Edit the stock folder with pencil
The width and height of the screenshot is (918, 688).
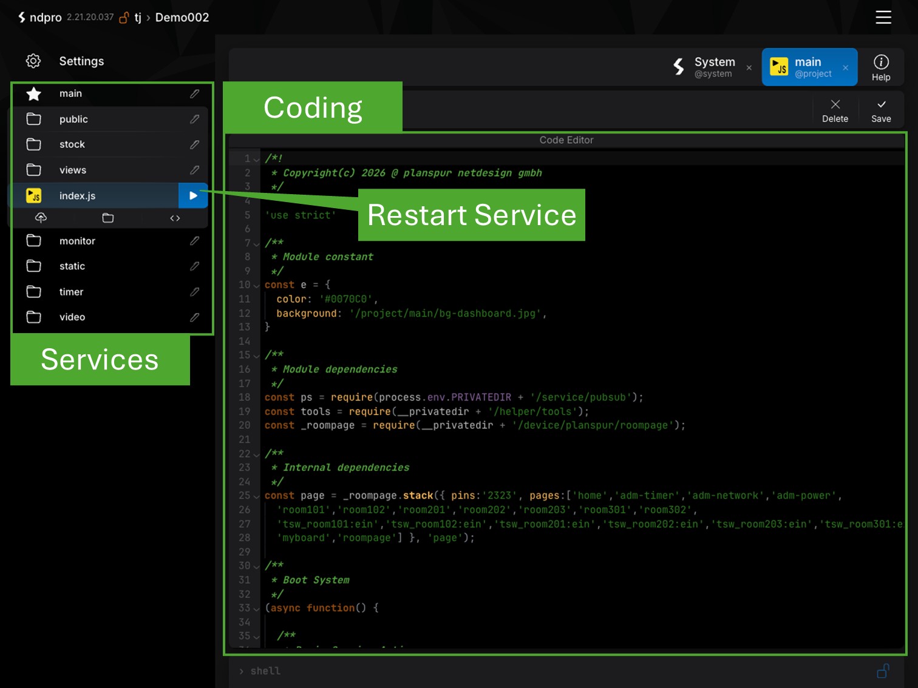[194, 144]
